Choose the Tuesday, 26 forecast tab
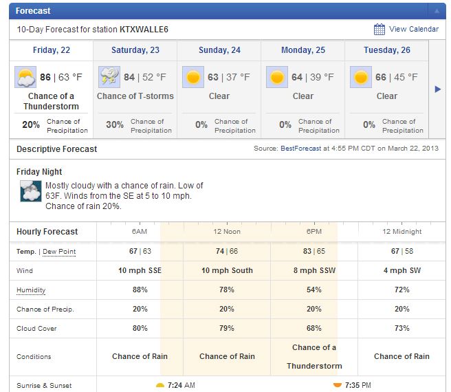 (x=387, y=50)
